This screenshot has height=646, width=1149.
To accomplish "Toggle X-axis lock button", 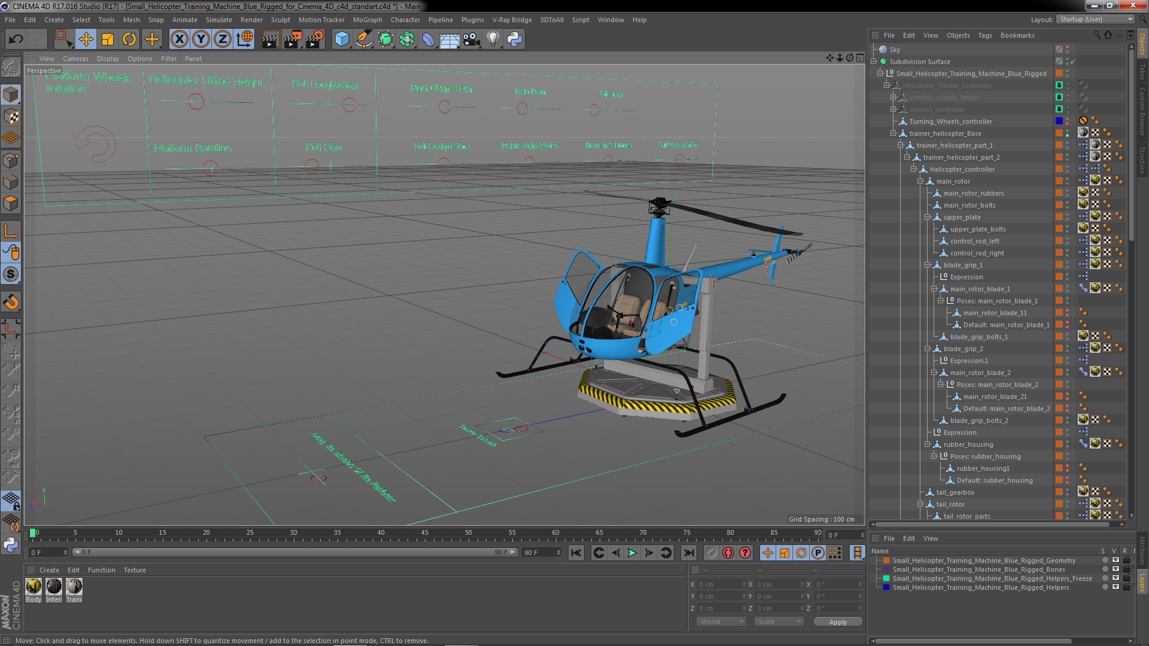I will click(179, 39).
